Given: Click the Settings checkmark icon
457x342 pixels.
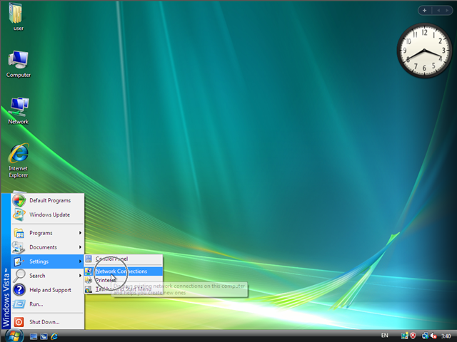Looking at the screenshot, I should (x=19, y=261).
